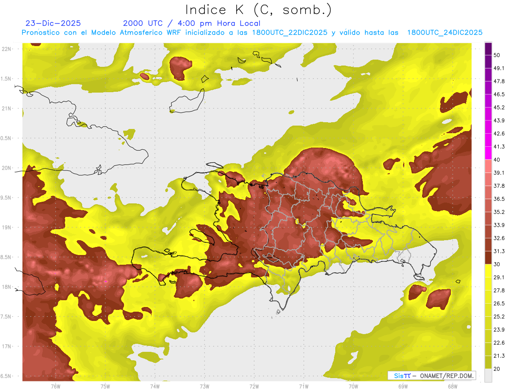
Task: Click the color bar value '36.5'
Action: (499, 199)
